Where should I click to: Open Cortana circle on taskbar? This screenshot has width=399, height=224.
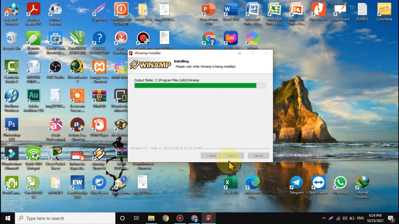click(x=122, y=218)
